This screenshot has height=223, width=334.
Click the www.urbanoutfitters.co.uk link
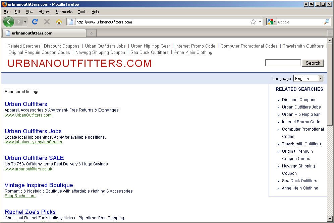tap(28, 169)
